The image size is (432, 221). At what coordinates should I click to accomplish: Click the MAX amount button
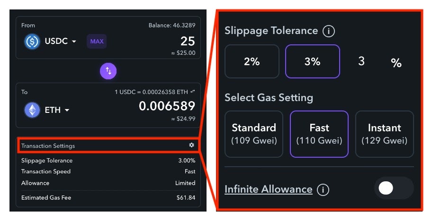(97, 42)
